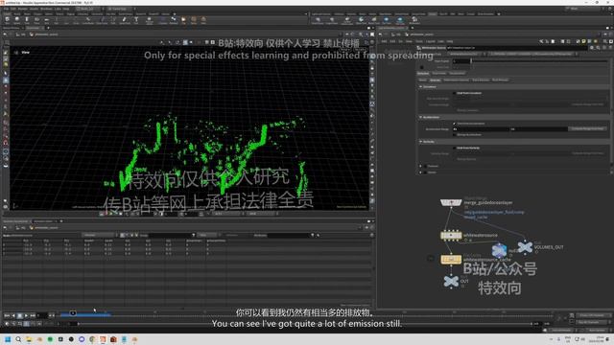The width and height of the screenshot is (614, 345).
Task: Open the Windows Start menu
Action: coord(8,339)
